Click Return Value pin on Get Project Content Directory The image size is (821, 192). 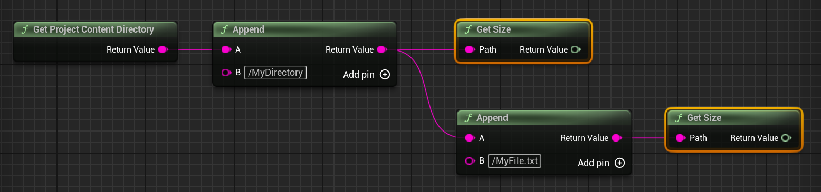pos(163,50)
